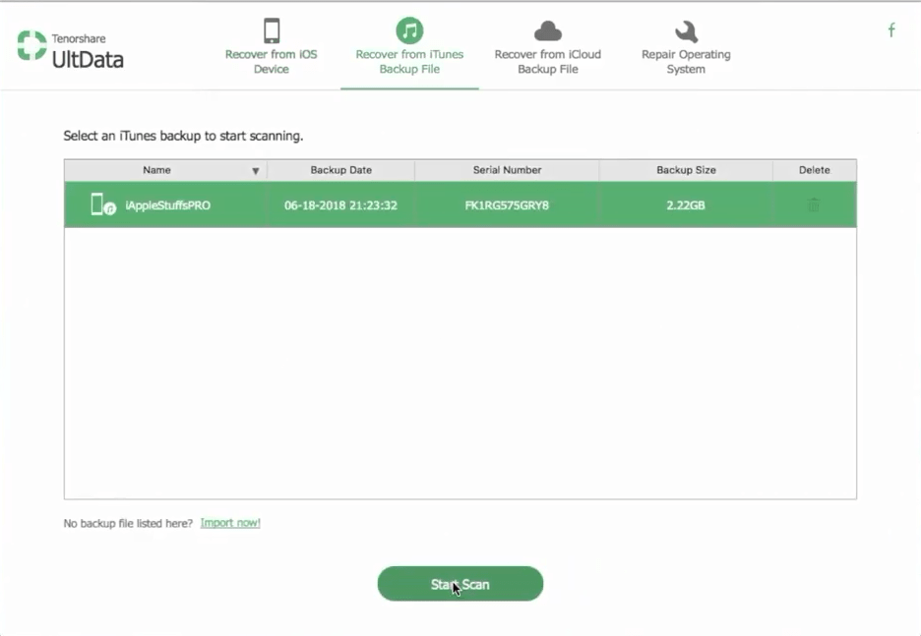Screen dimensions: 921x636
Task: Click the Serial Number column header
Action: click(507, 170)
